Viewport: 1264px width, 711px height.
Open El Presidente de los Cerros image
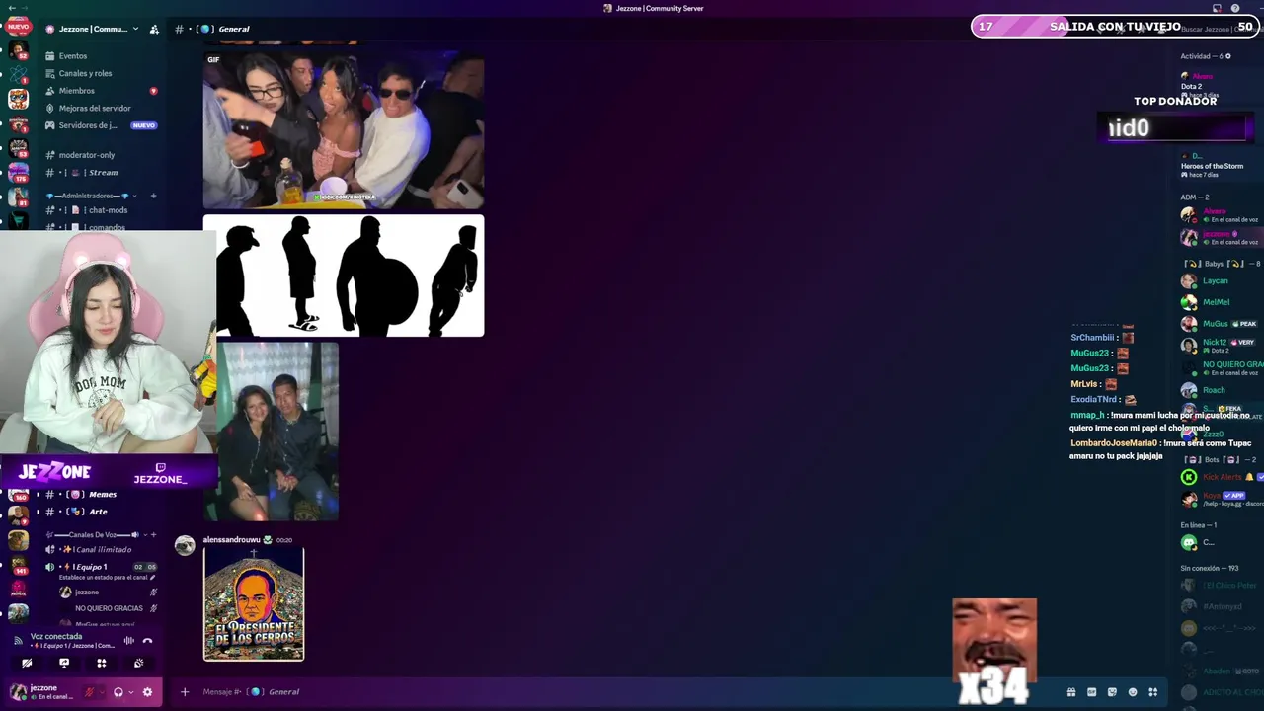254,604
